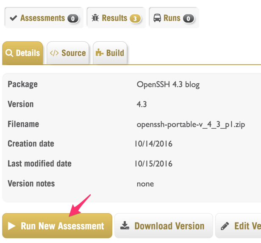Viewport: 261px width, 243px height.
Task: Click the pencil icon on Edit Version
Action: pyautogui.click(x=225, y=226)
